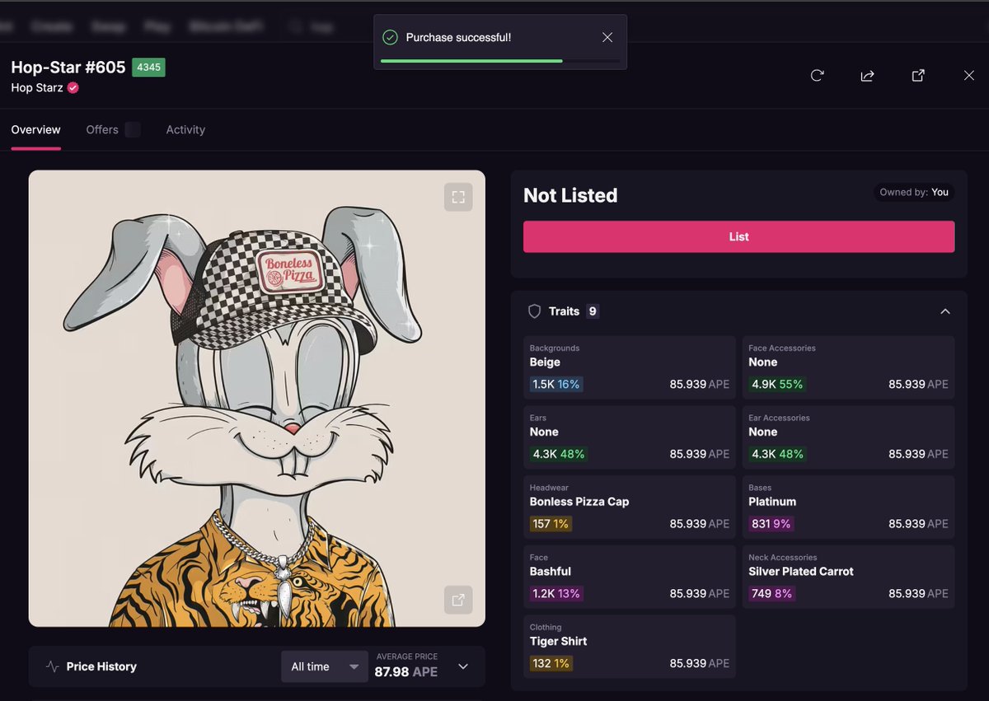Close the Hop-Star #605 detail panel
989x701 pixels.
[969, 75]
